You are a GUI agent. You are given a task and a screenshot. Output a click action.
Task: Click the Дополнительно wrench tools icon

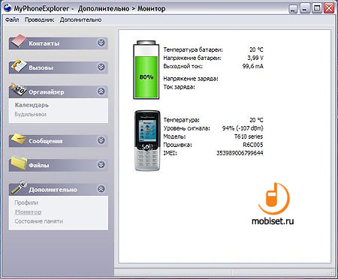pos(19,187)
